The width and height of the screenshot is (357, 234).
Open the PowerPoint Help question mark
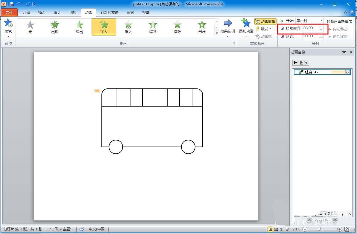(352, 12)
